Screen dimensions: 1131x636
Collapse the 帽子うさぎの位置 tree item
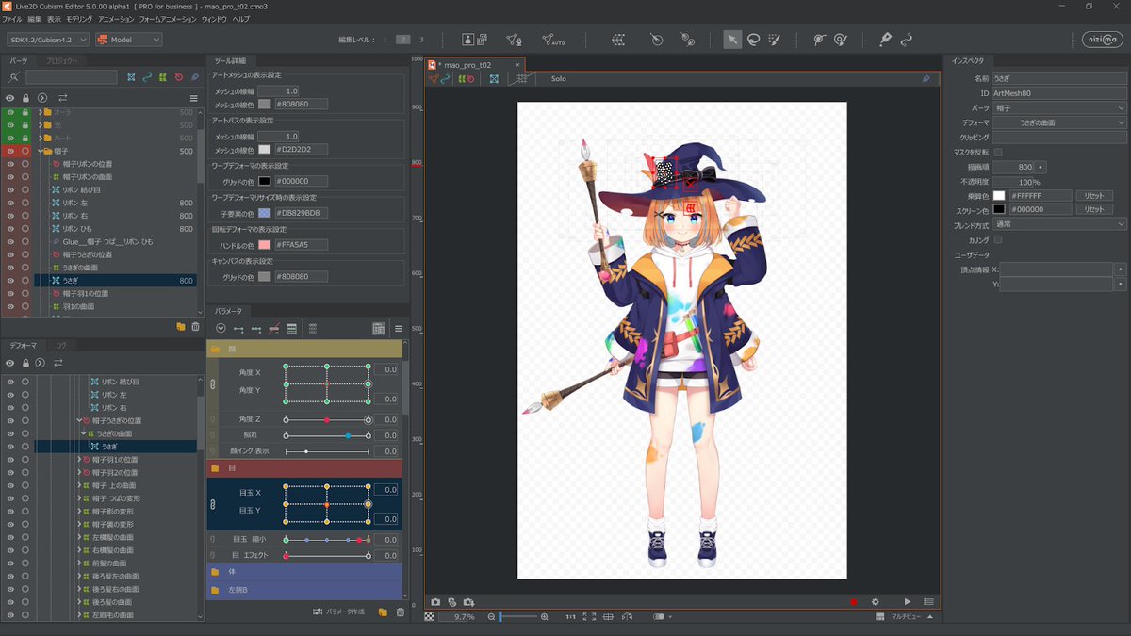pyautogui.click(x=79, y=422)
